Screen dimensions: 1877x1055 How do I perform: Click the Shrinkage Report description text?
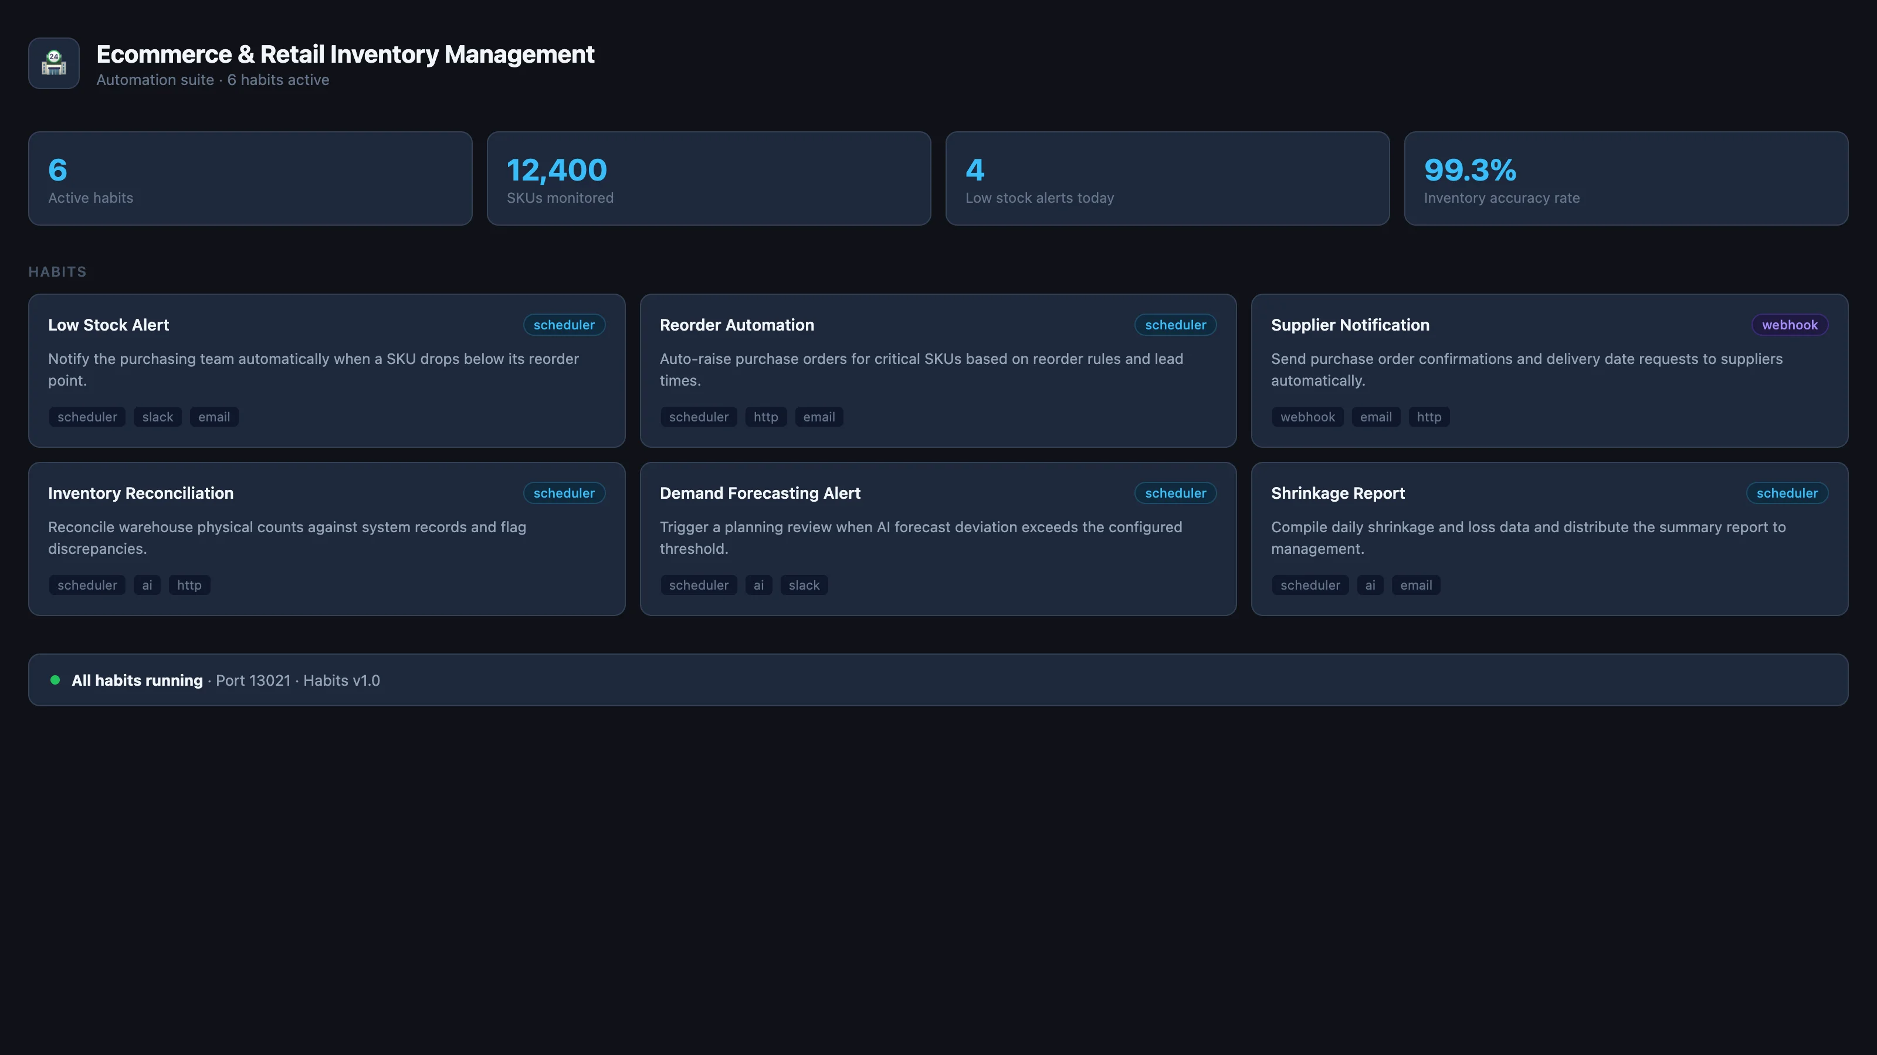1528,537
